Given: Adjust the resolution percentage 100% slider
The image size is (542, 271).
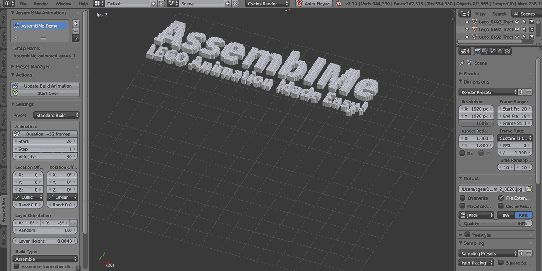Looking at the screenshot, I should click(477, 123).
